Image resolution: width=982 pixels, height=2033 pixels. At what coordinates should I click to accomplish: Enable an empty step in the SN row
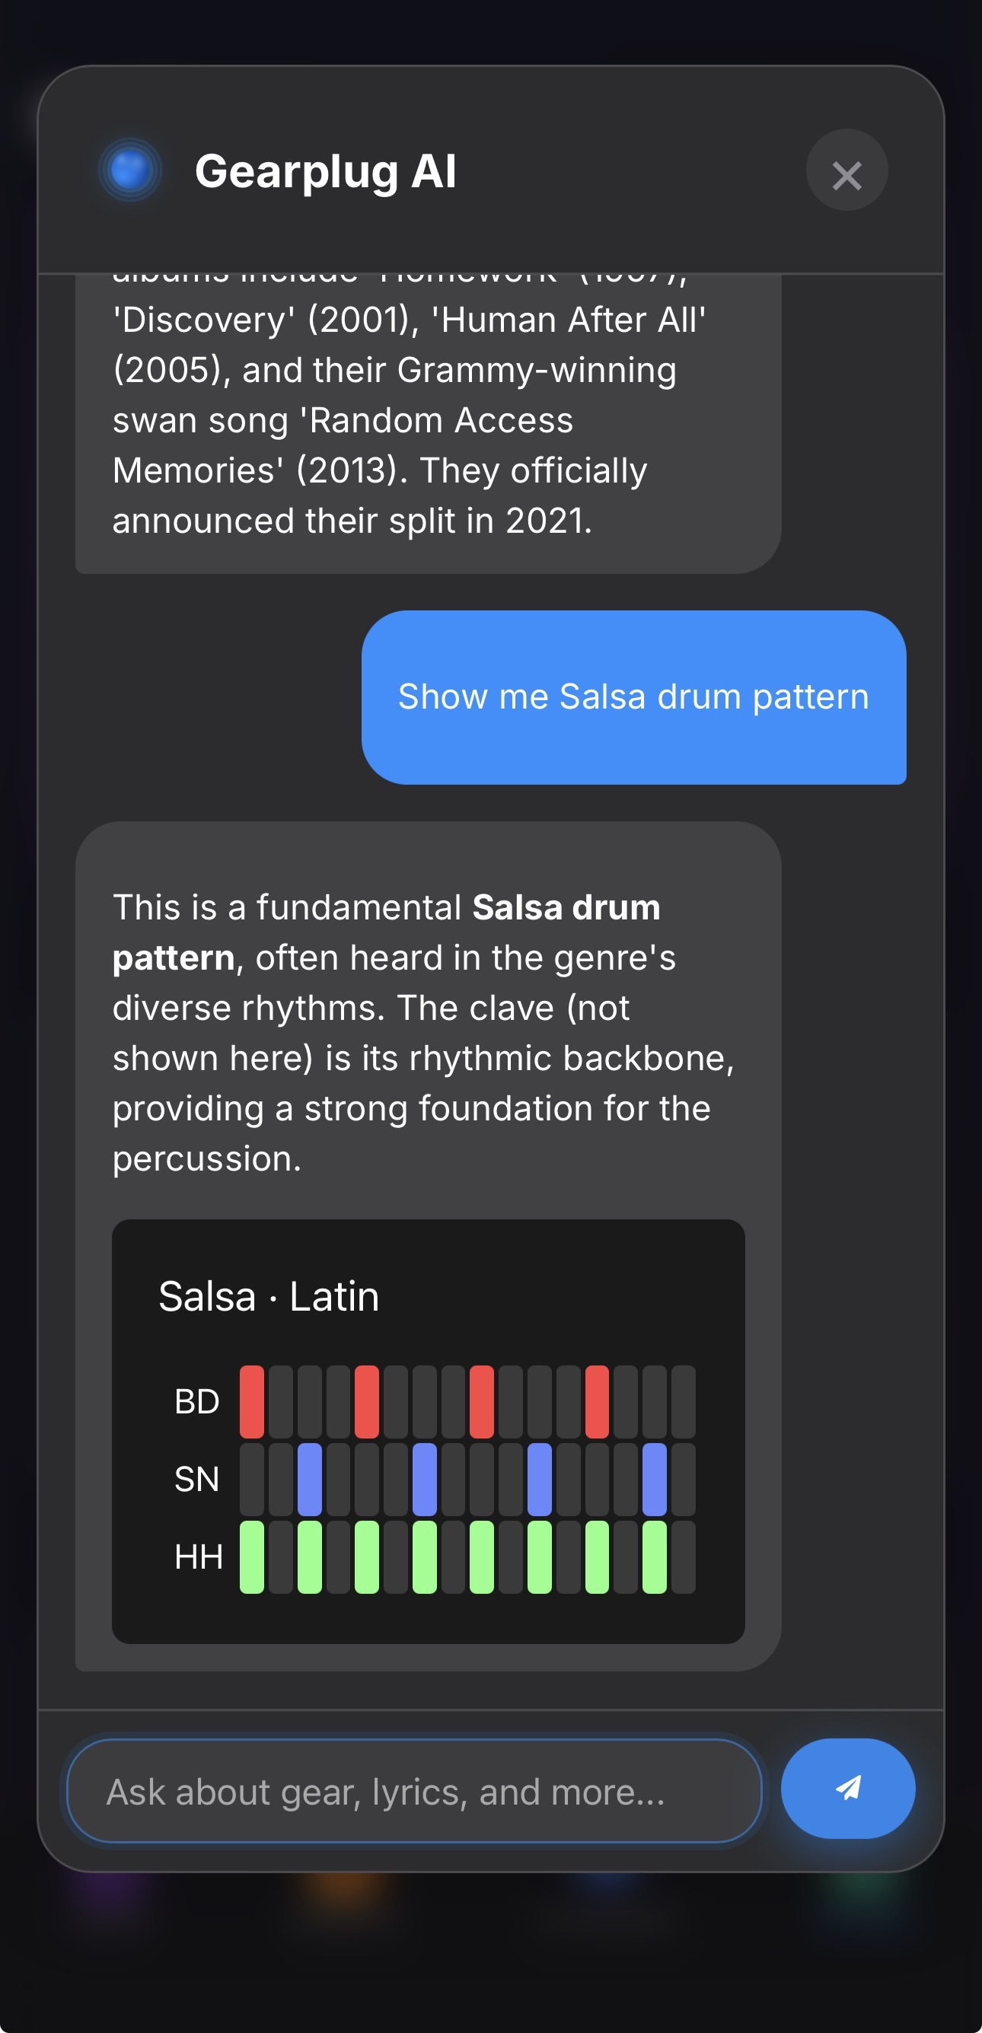pos(251,1478)
